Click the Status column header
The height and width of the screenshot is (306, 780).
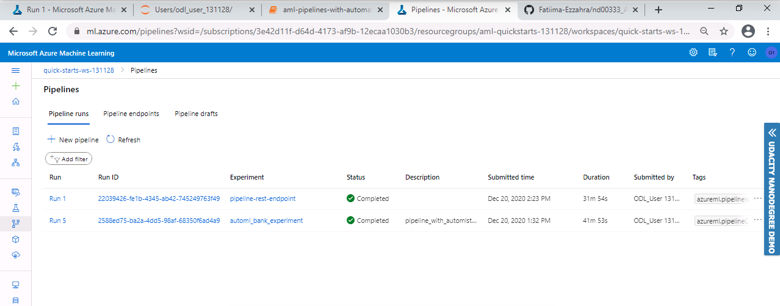click(x=356, y=177)
